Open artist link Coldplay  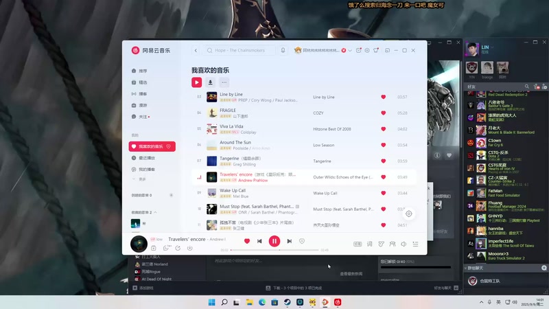click(x=248, y=133)
